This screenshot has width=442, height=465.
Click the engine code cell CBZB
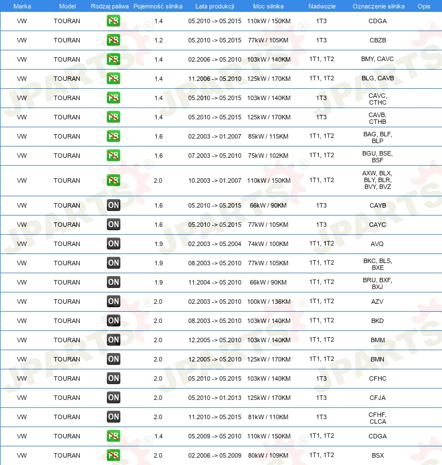378,40
